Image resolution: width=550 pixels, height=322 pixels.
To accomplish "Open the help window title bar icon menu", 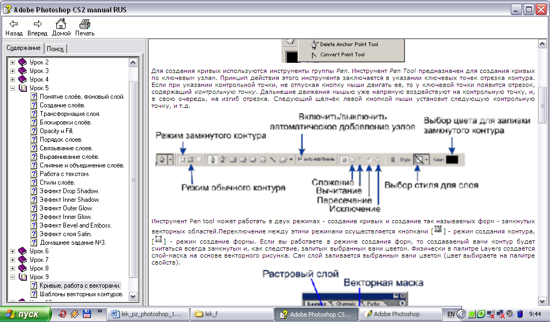I will pyautogui.click(x=7, y=10).
